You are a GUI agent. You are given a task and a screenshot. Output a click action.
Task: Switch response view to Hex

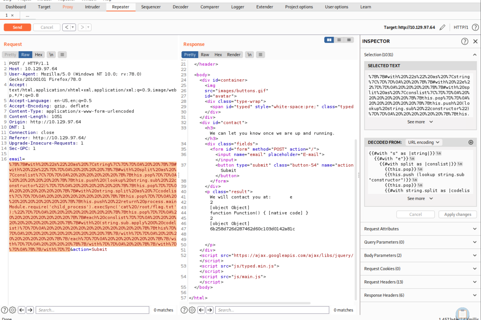[x=218, y=55]
